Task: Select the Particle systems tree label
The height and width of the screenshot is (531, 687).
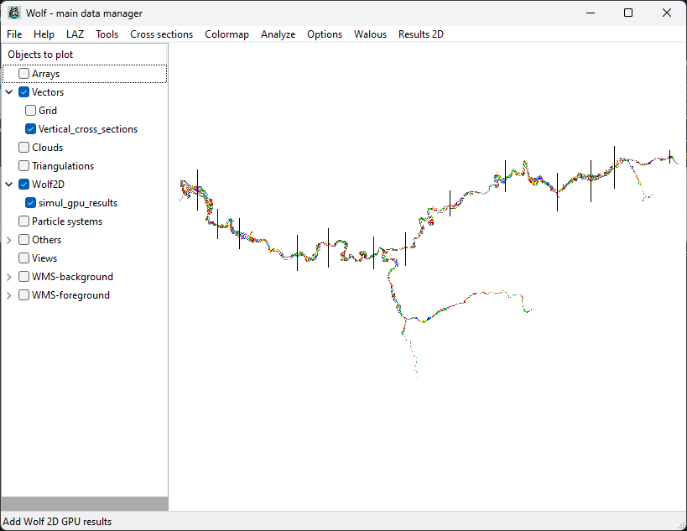Action: click(67, 221)
